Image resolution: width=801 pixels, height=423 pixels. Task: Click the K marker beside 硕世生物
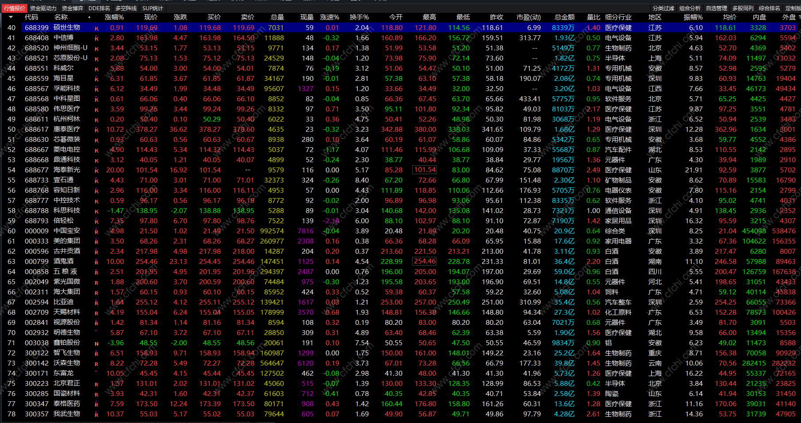pos(96,28)
